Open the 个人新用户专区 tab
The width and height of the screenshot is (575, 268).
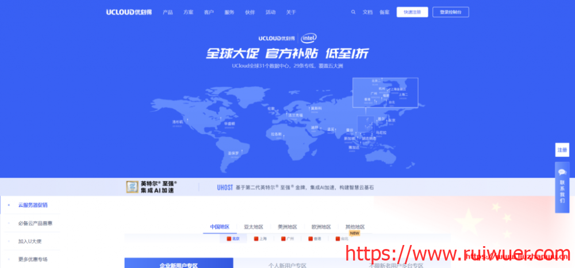coord(287,265)
